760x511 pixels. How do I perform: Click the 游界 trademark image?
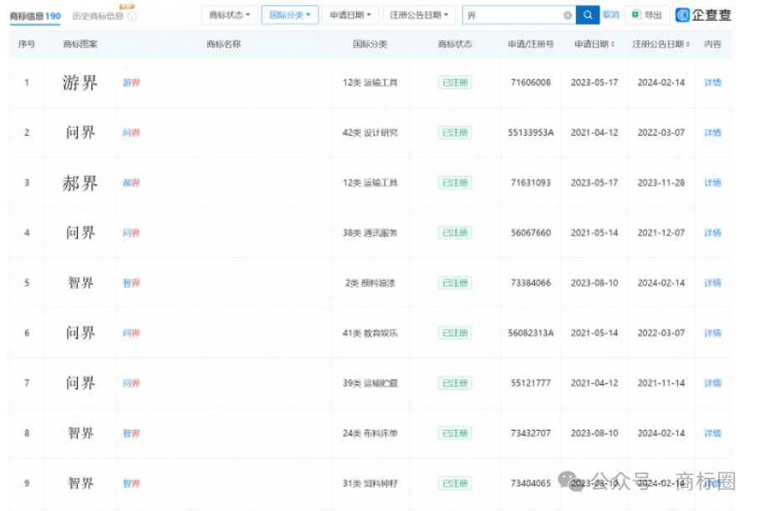click(80, 83)
